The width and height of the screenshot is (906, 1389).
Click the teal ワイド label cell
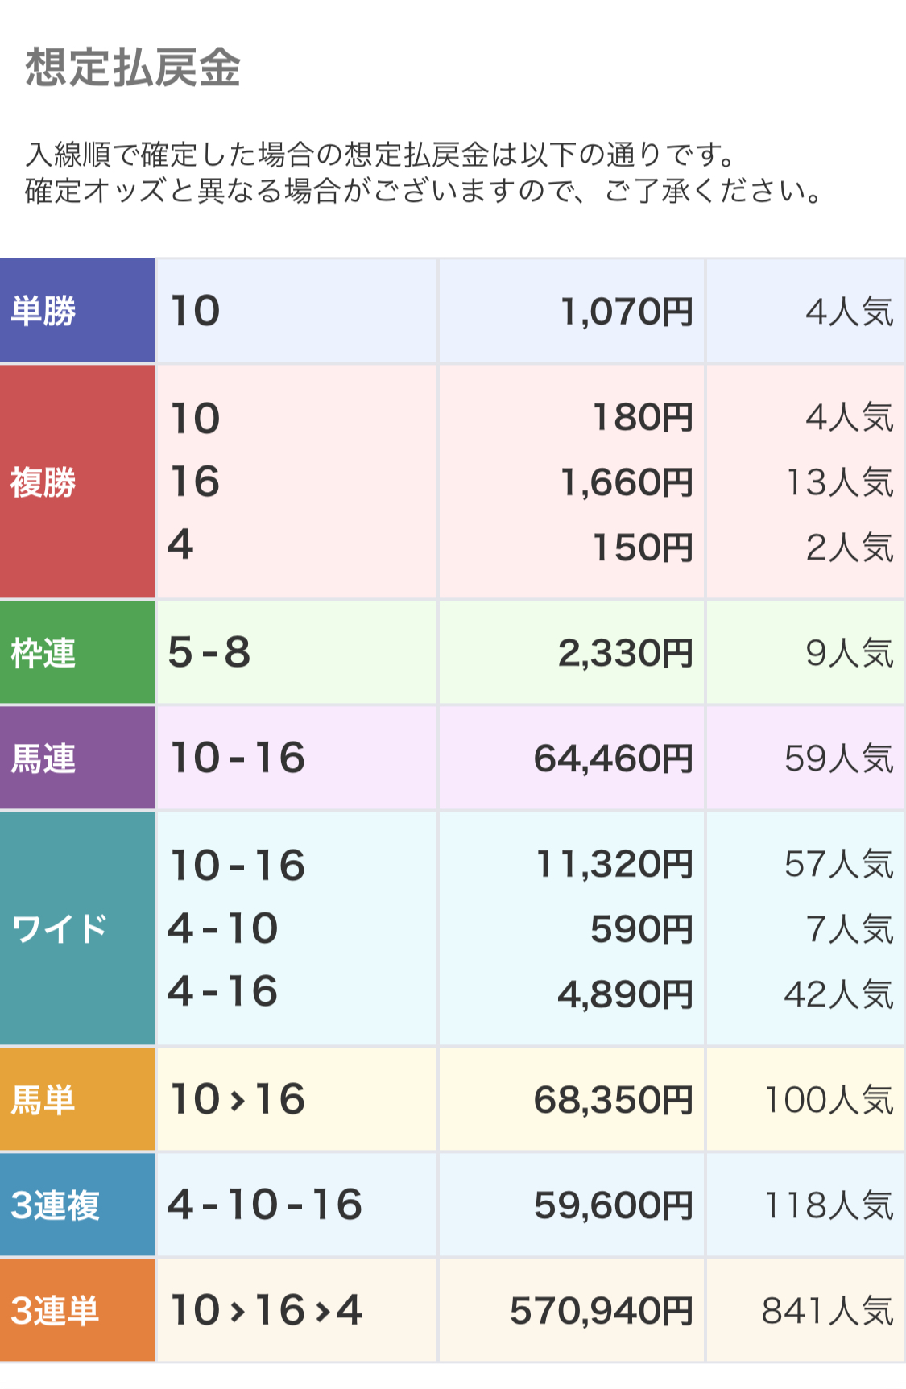(x=77, y=928)
